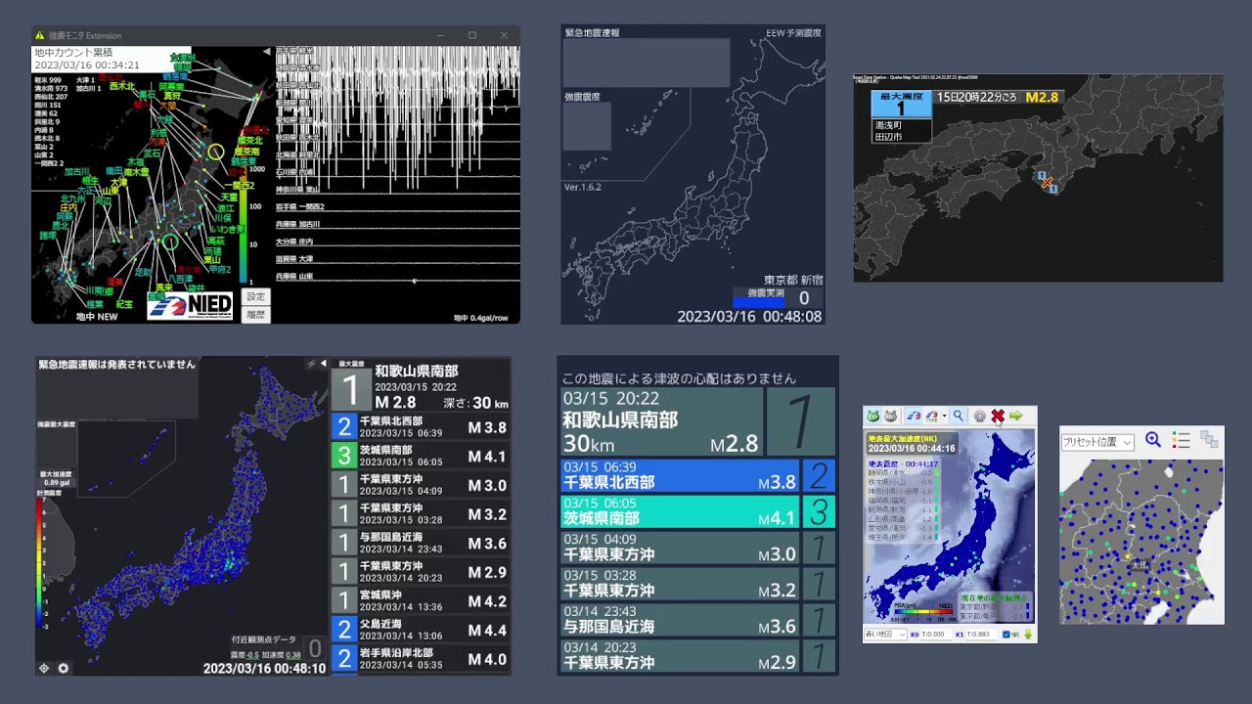Open the プリセット位置 dropdown
The width and height of the screenshot is (1252, 704).
pos(1097,442)
